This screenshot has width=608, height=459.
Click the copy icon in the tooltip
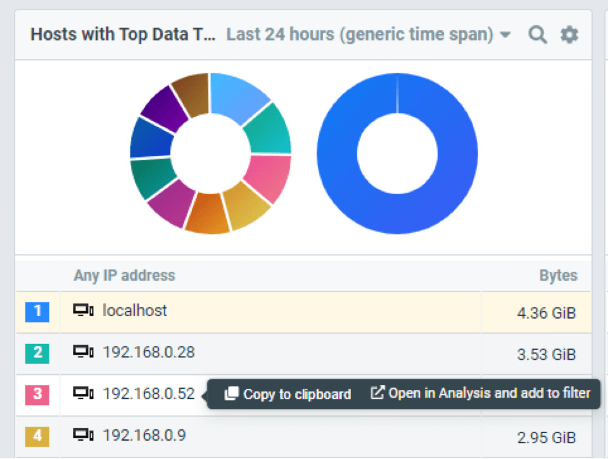232,394
